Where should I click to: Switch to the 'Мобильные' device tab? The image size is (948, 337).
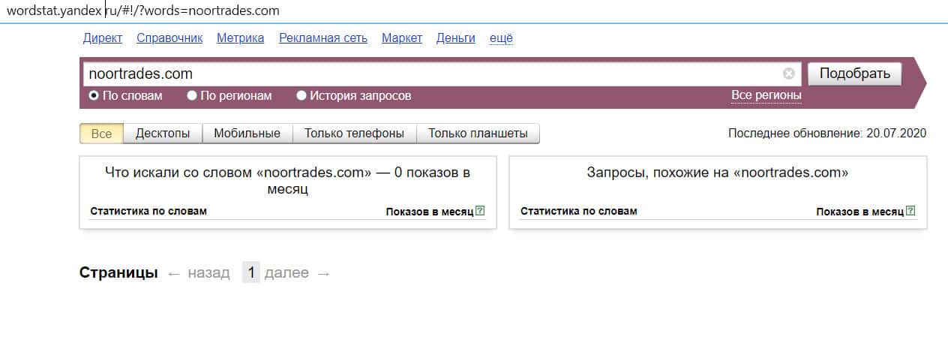click(247, 134)
